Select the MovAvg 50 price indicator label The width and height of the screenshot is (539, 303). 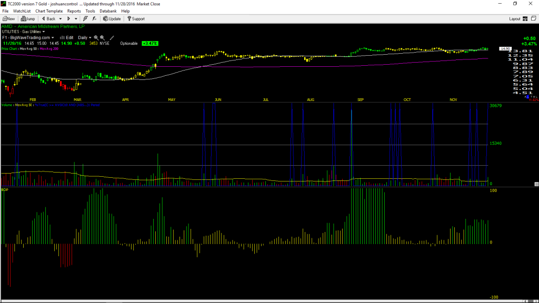click(x=28, y=49)
